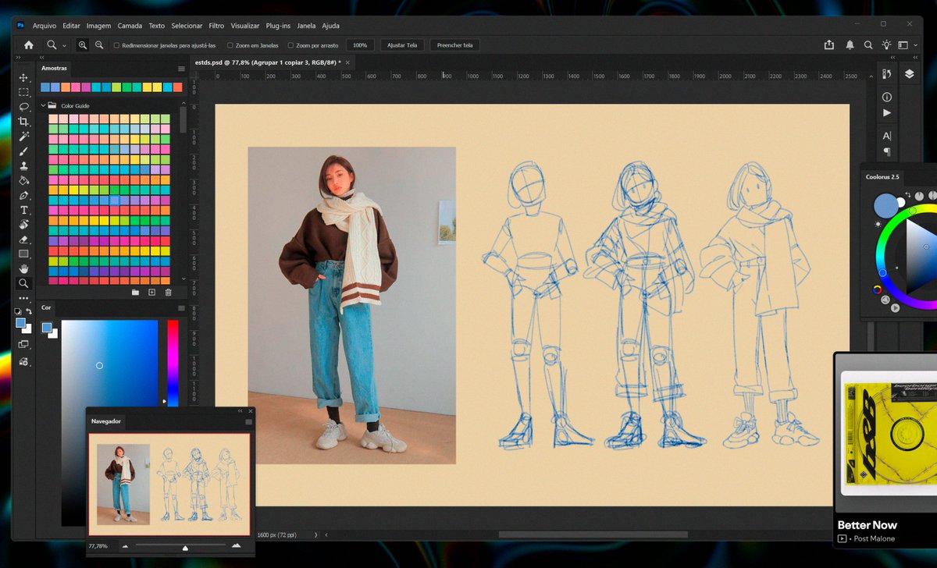Screen dimensions: 937x568
Task: Open the Filtro menu
Action: (216, 26)
